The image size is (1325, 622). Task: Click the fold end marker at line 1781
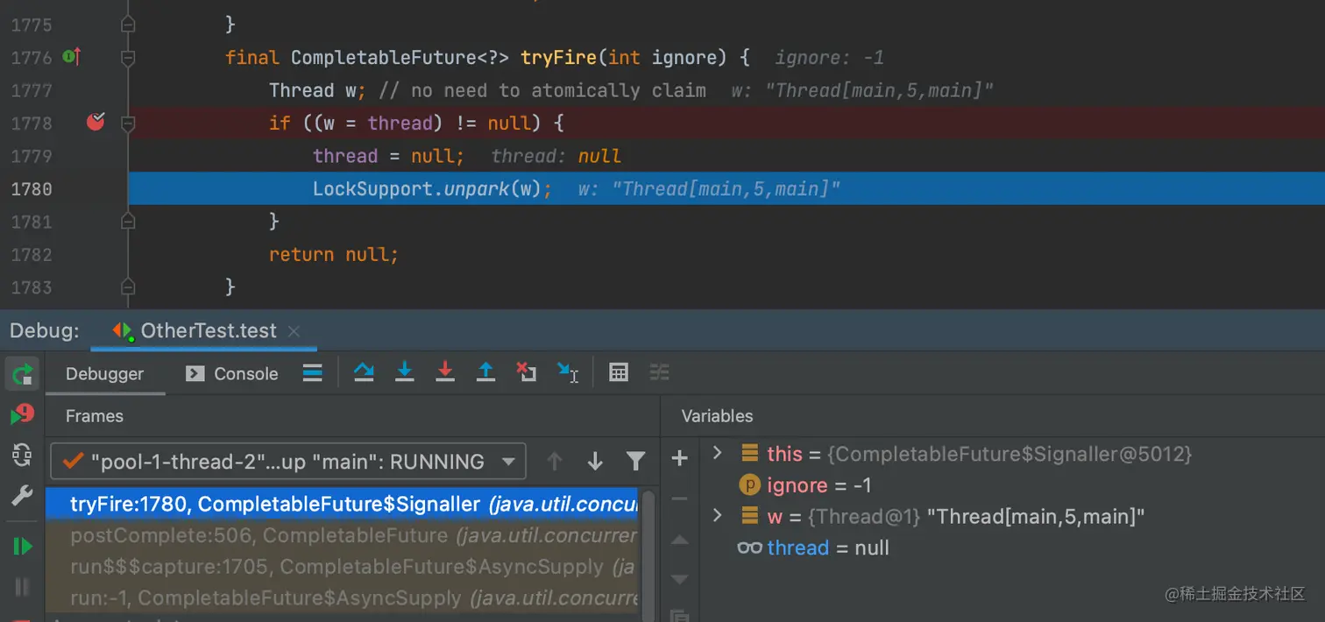pyautogui.click(x=128, y=222)
